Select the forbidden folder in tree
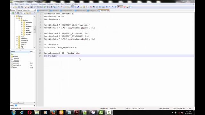The height and width of the screenshot is (115, 205). 24,42
